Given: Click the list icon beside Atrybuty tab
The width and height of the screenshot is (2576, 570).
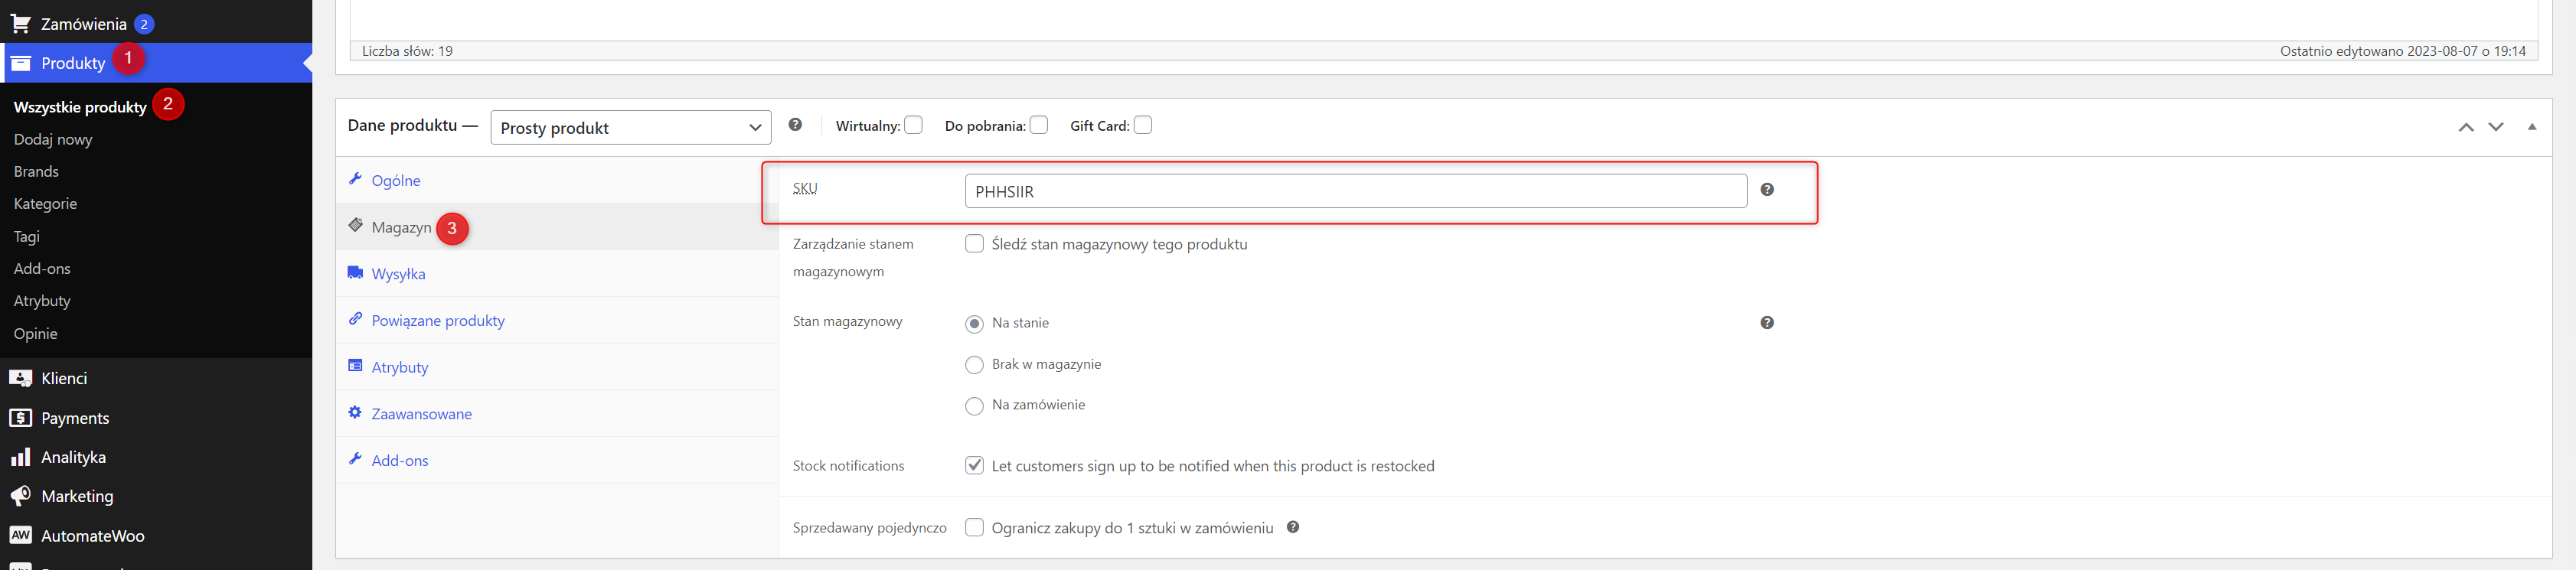Looking at the screenshot, I should tap(355, 366).
